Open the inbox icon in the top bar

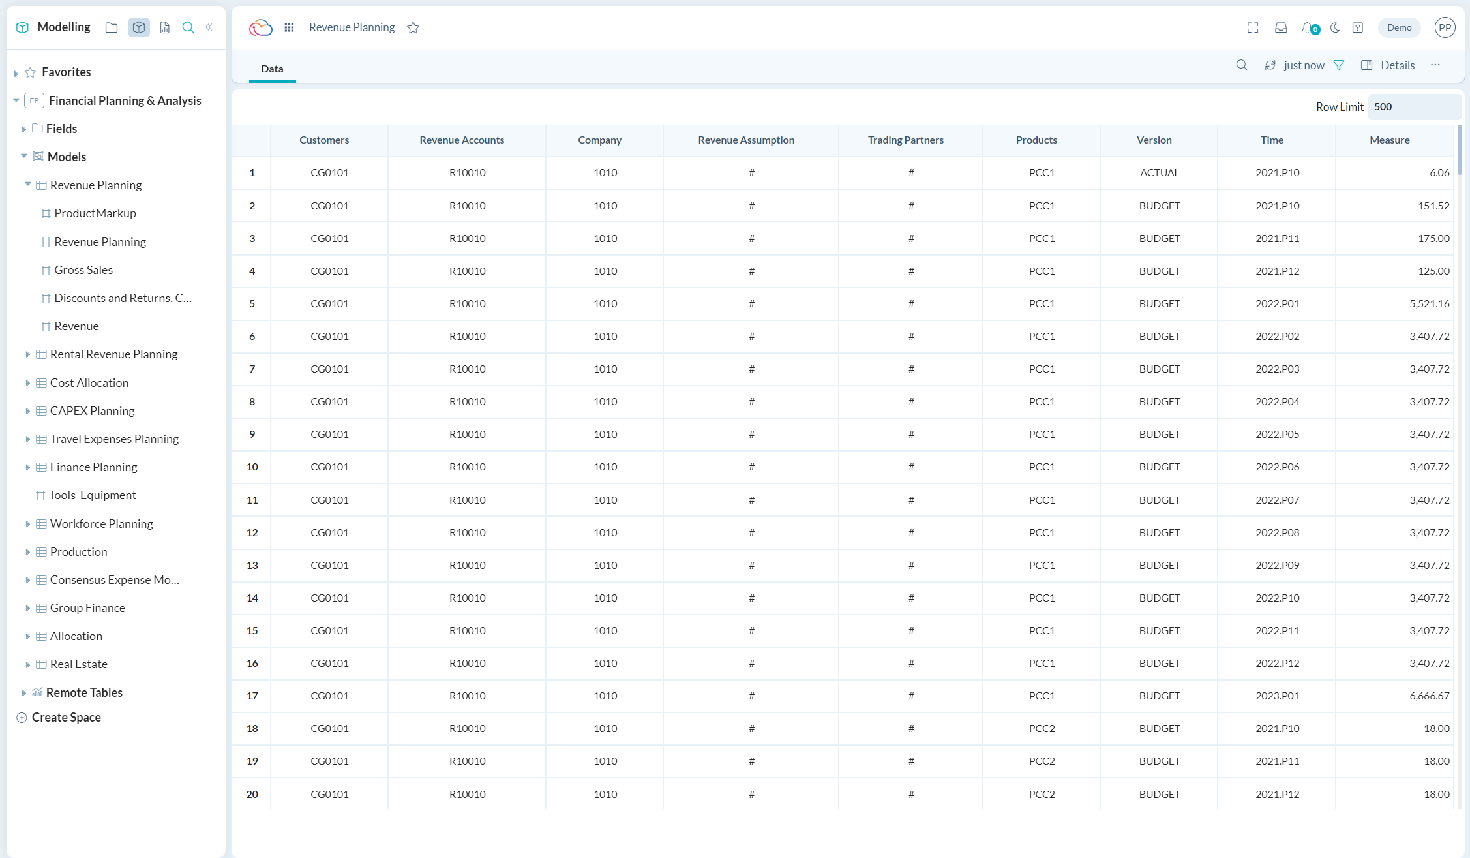coord(1281,27)
